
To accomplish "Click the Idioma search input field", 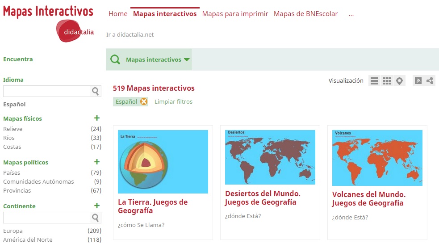I will 47,91.
